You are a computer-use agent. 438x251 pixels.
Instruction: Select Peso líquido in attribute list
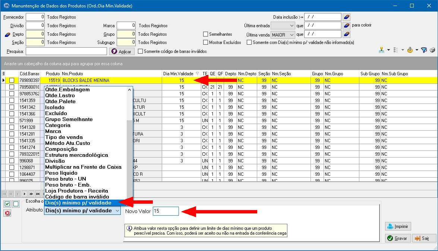click(61, 173)
